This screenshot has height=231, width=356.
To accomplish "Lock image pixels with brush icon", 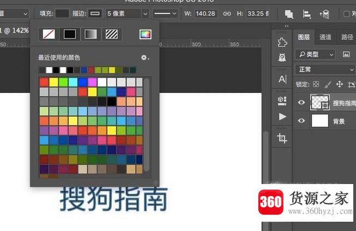I will click(328, 85).
